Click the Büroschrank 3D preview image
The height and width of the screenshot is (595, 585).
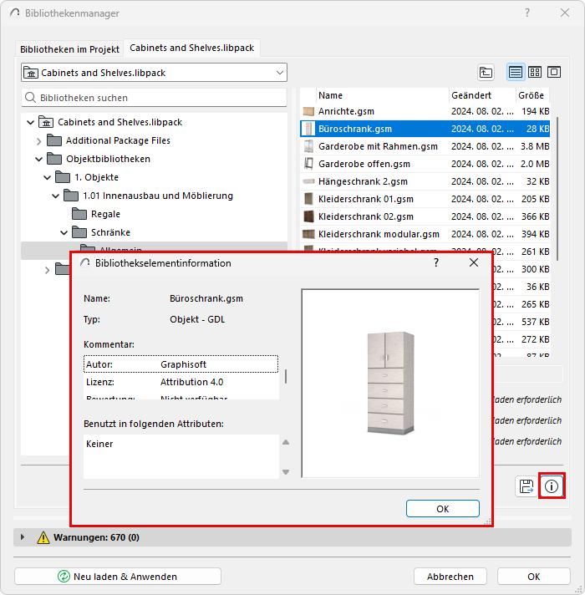tap(390, 384)
